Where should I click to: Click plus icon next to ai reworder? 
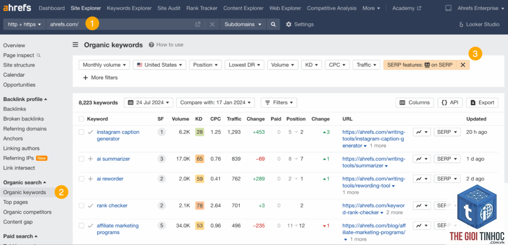(x=90, y=179)
